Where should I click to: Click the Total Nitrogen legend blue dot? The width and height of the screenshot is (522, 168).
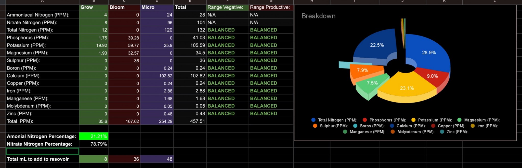(313, 120)
